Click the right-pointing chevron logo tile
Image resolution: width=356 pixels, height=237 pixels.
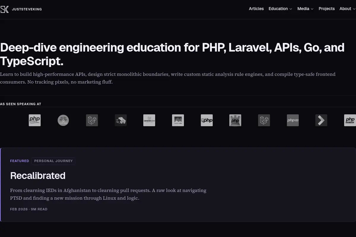point(321,120)
